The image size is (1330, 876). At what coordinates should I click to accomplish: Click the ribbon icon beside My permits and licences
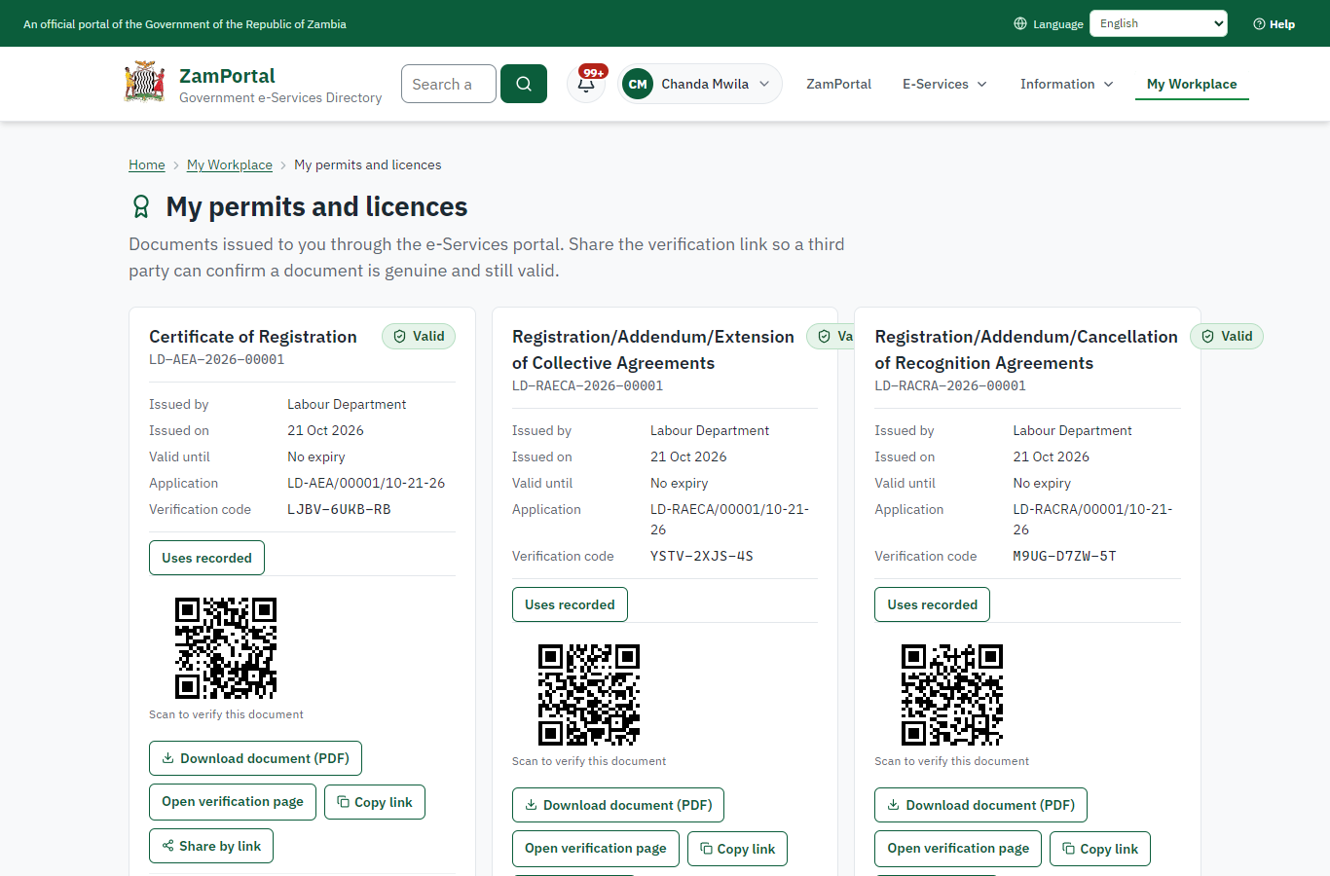click(141, 206)
